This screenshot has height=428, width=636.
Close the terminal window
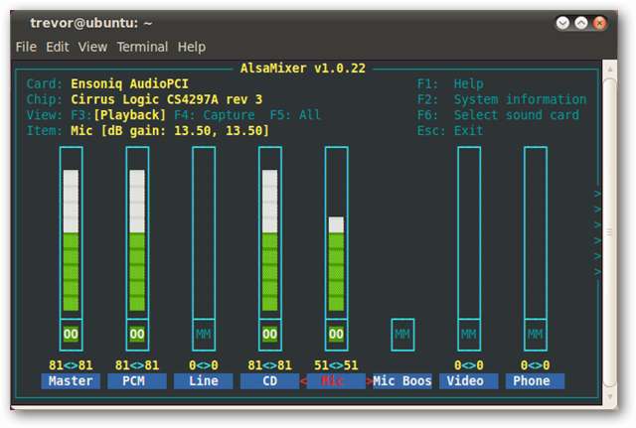[599, 21]
